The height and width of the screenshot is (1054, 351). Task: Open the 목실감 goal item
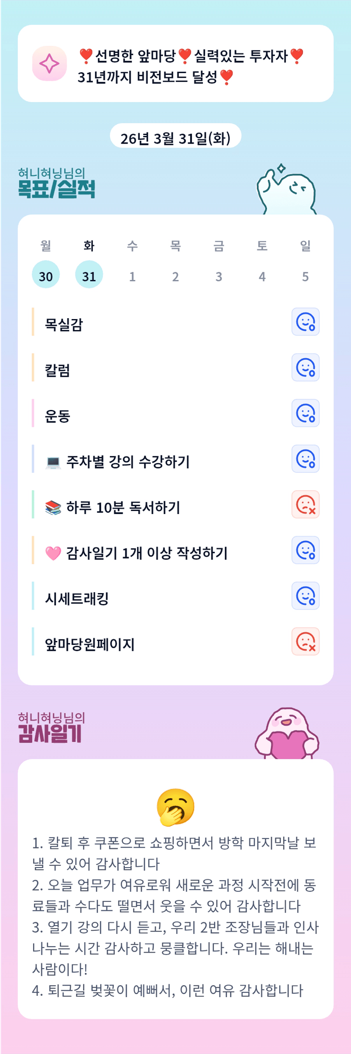tap(64, 325)
